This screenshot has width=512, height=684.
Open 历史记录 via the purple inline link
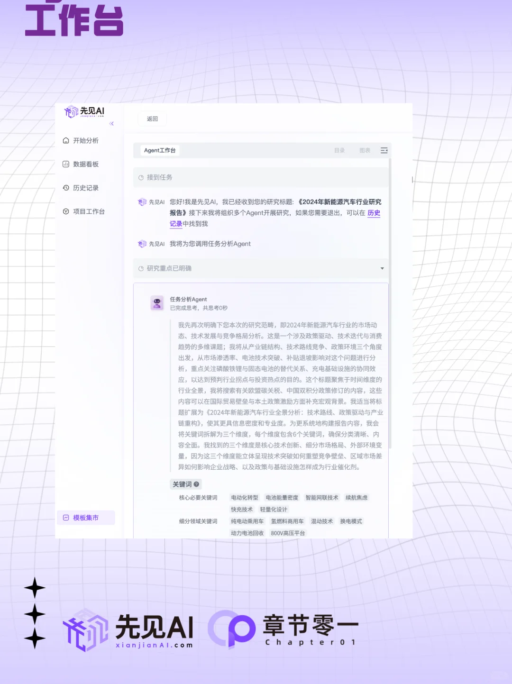(x=374, y=213)
